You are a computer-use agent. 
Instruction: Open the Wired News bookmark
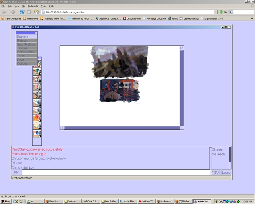click(x=31, y=18)
